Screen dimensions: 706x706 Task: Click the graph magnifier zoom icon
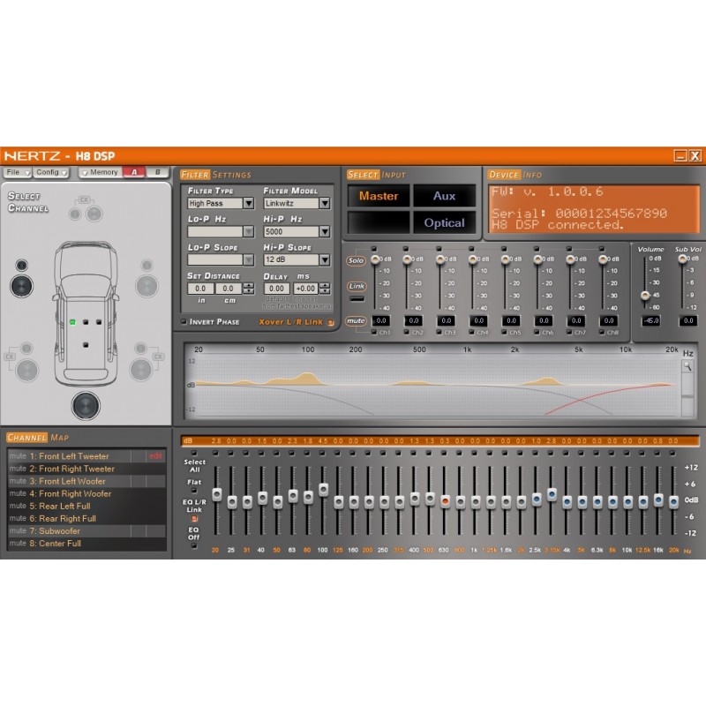[687, 366]
